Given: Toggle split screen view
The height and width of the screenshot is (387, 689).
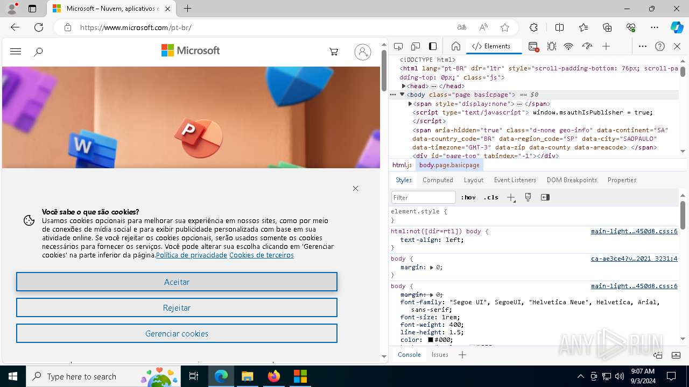Looking at the screenshot, I should click(559, 27).
